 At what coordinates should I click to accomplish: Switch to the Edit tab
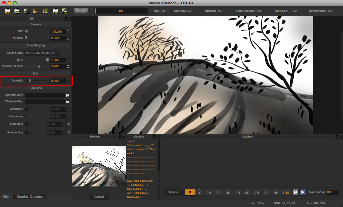[6, 197]
